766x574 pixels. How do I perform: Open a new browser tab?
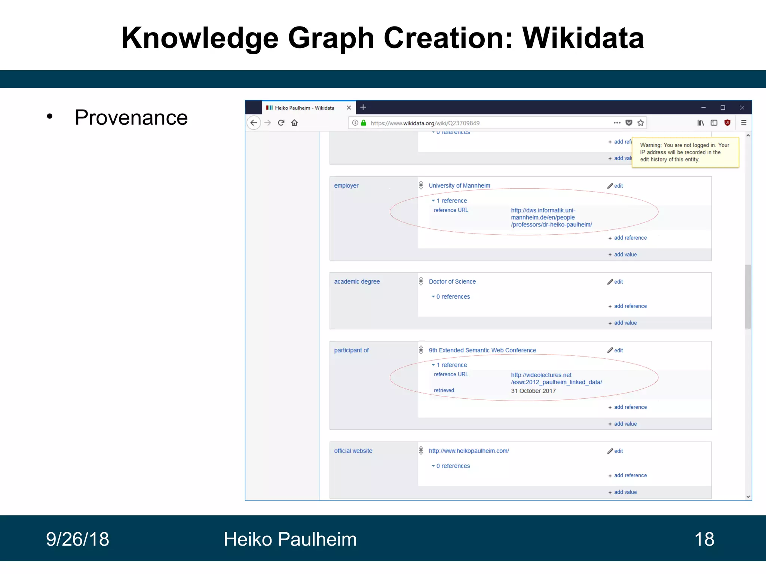(363, 108)
